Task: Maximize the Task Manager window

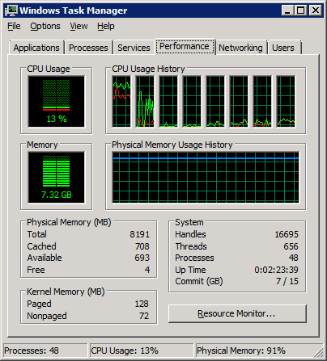Action: [300, 10]
